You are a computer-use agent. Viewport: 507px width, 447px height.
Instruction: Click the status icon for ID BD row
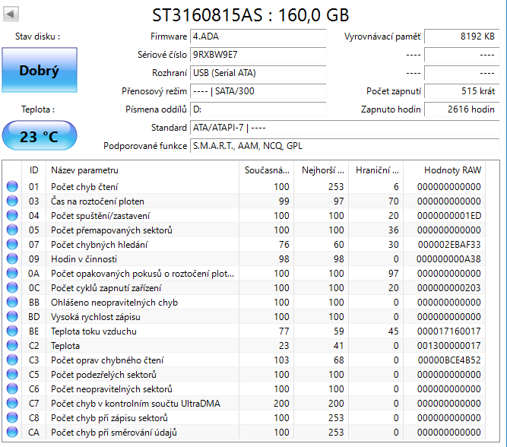(x=12, y=317)
